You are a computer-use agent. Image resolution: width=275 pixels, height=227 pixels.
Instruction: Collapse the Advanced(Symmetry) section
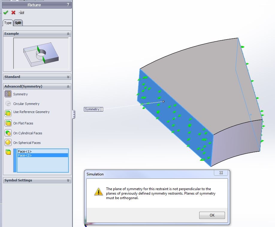coord(68,87)
